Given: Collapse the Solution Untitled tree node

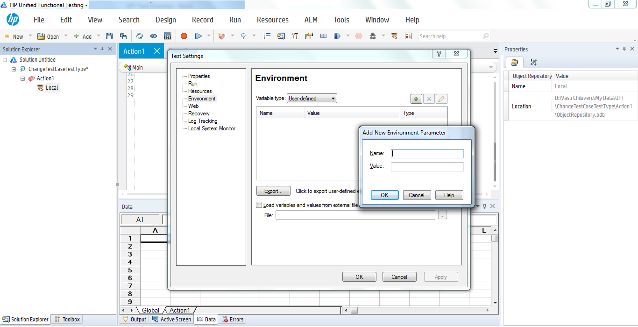Looking at the screenshot, I should 5,60.
